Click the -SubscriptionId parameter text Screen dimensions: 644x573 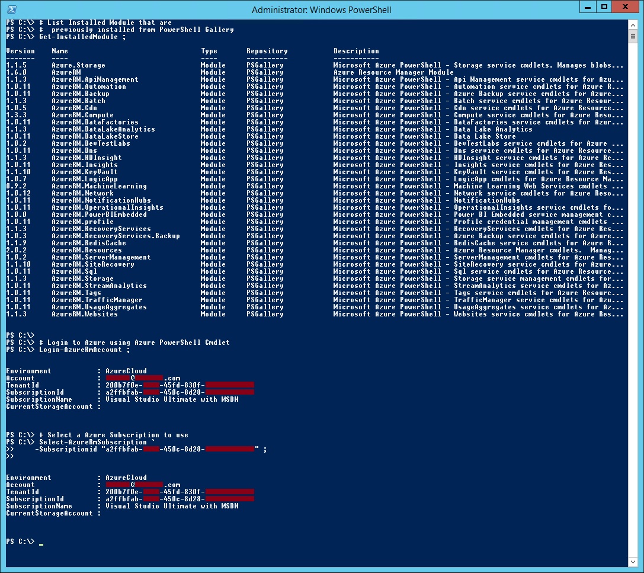68,449
